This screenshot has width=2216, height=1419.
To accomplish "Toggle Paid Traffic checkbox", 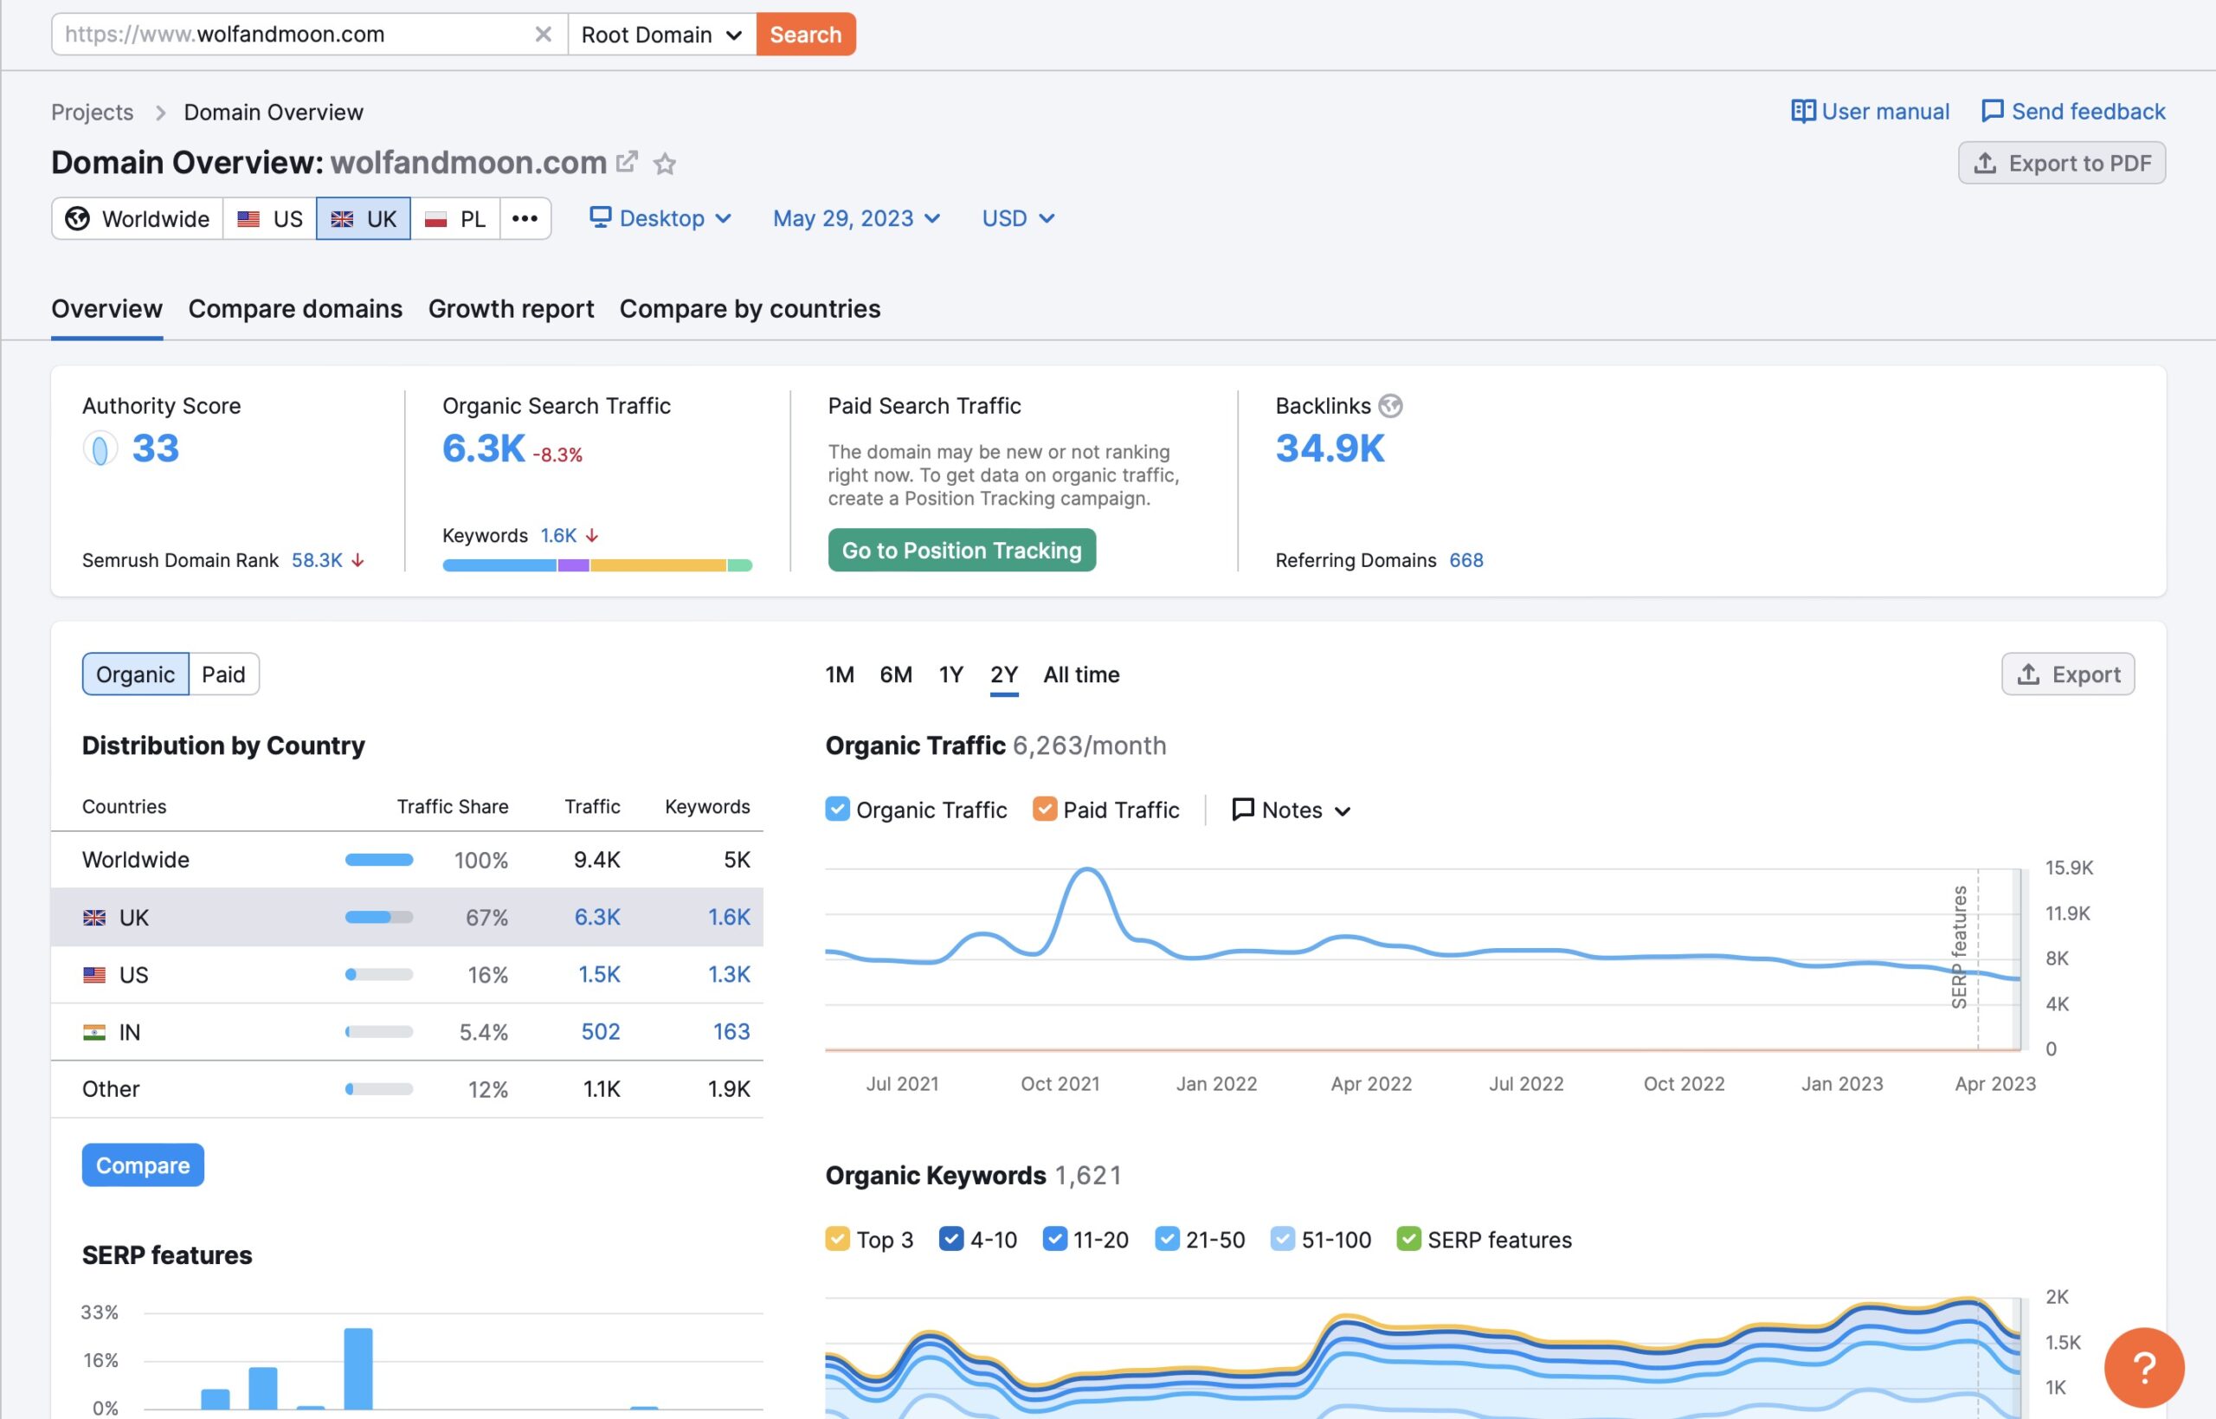I will point(1045,809).
